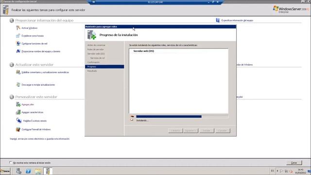Open the Inicio start button

[x=5, y=171]
